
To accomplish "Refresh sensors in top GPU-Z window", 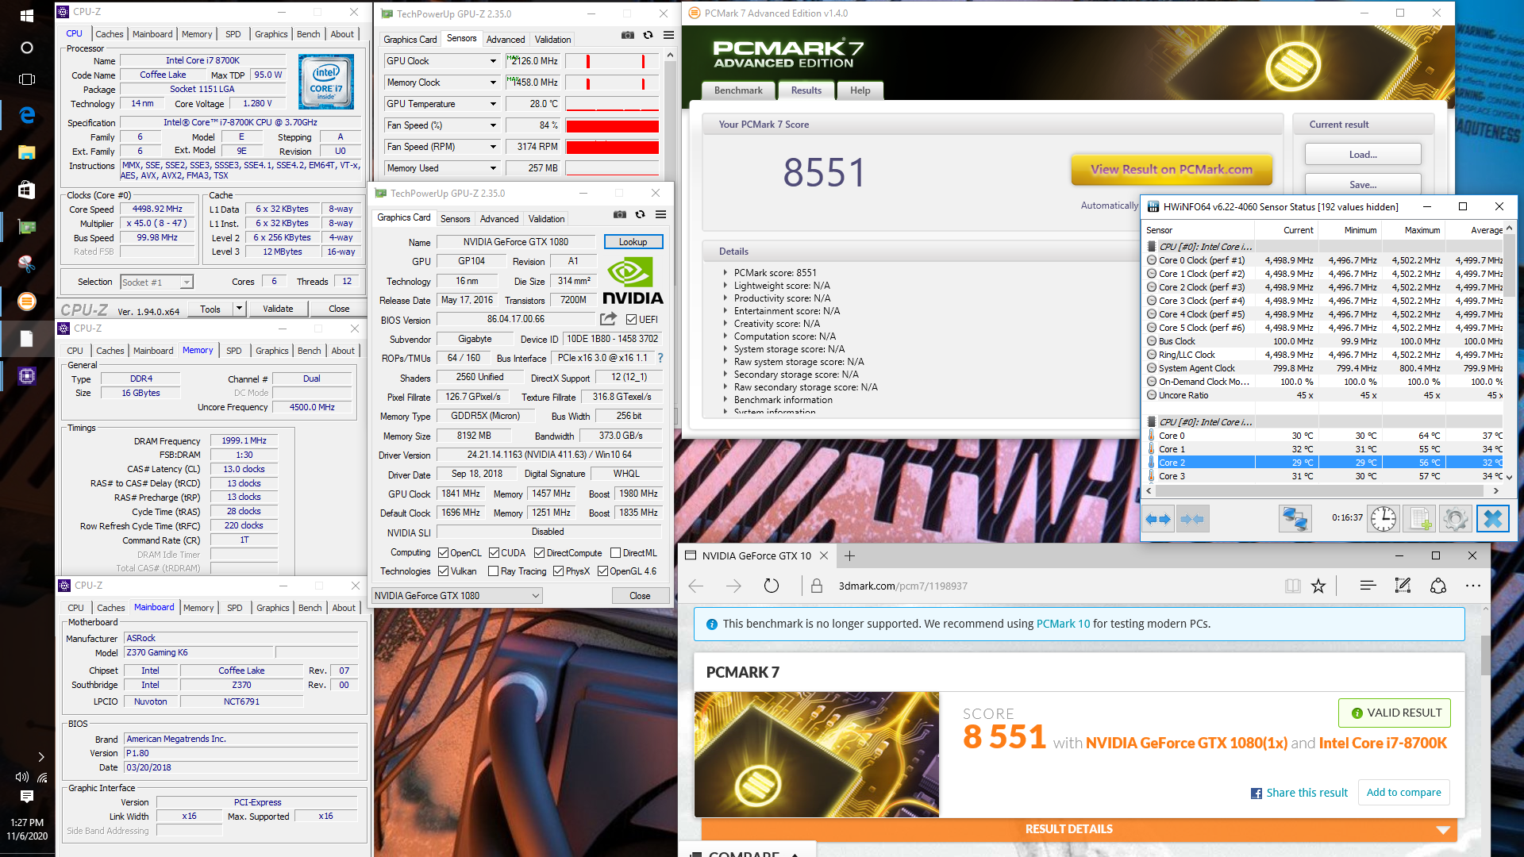I will (648, 35).
